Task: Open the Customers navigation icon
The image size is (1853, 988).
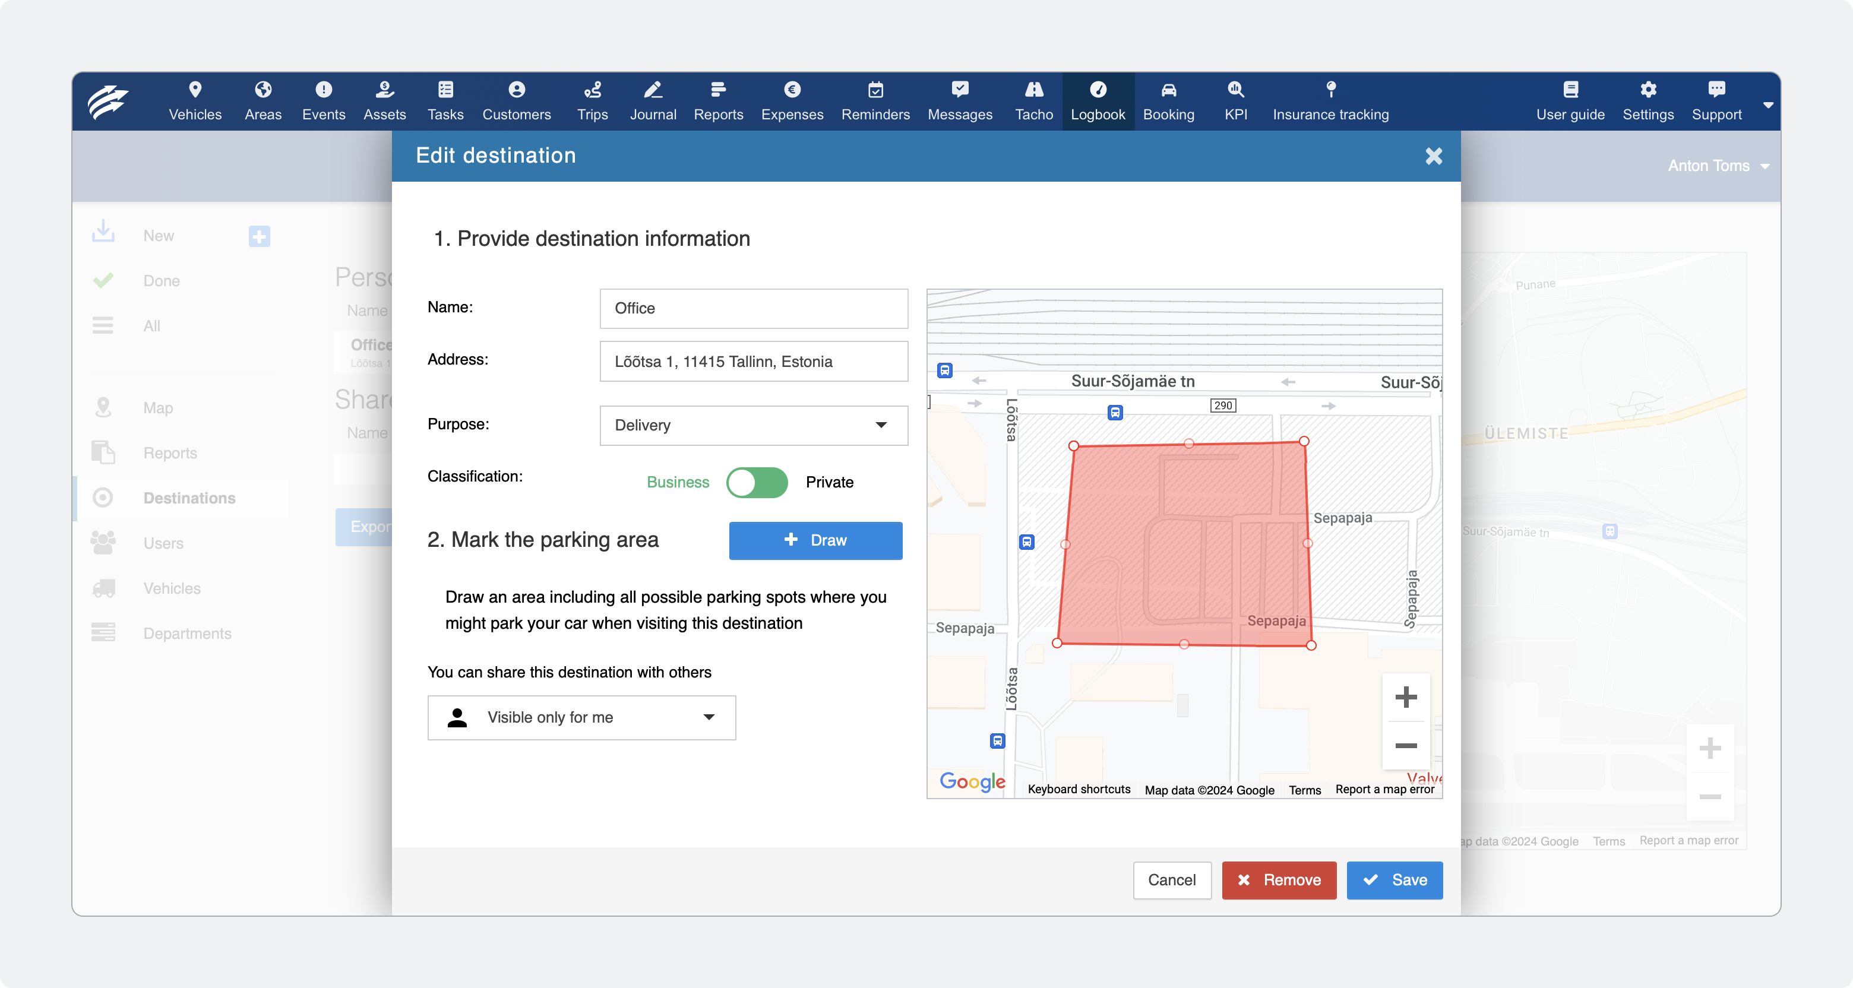Action: tap(517, 90)
